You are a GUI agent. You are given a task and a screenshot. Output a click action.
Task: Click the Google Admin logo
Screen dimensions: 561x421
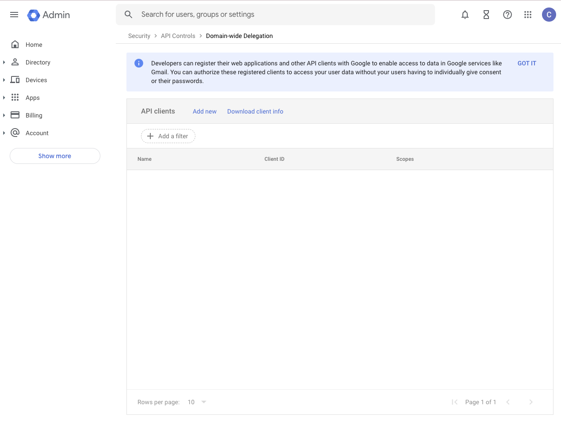click(x=49, y=15)
